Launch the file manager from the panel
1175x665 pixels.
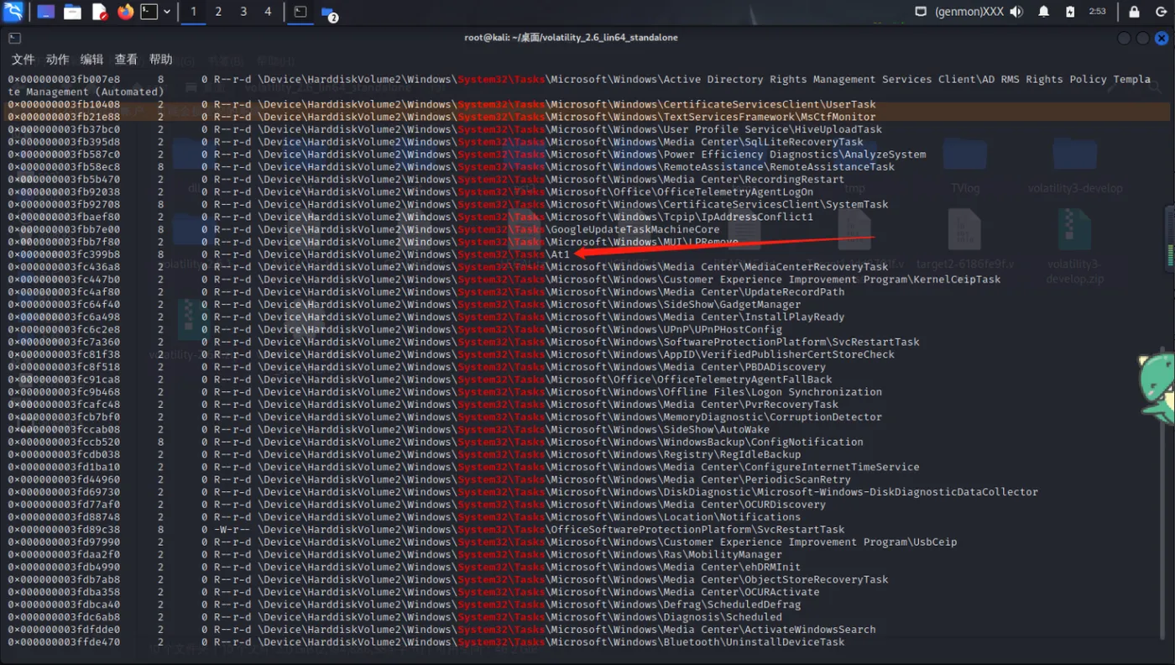point(73,12)
